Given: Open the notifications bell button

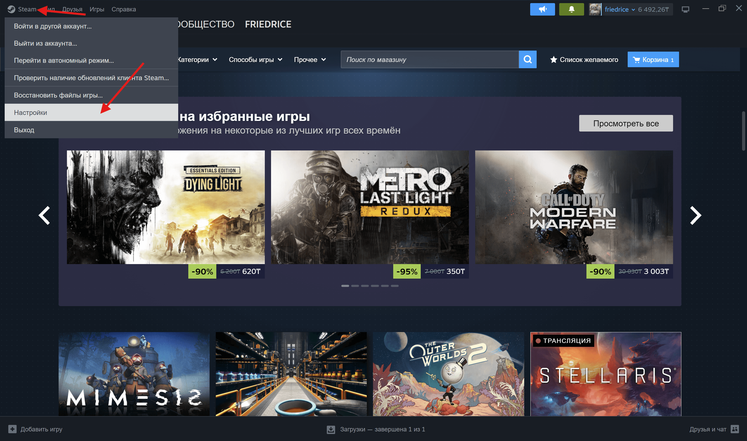Looking at the screenshot, I should (x=571, y=9).
